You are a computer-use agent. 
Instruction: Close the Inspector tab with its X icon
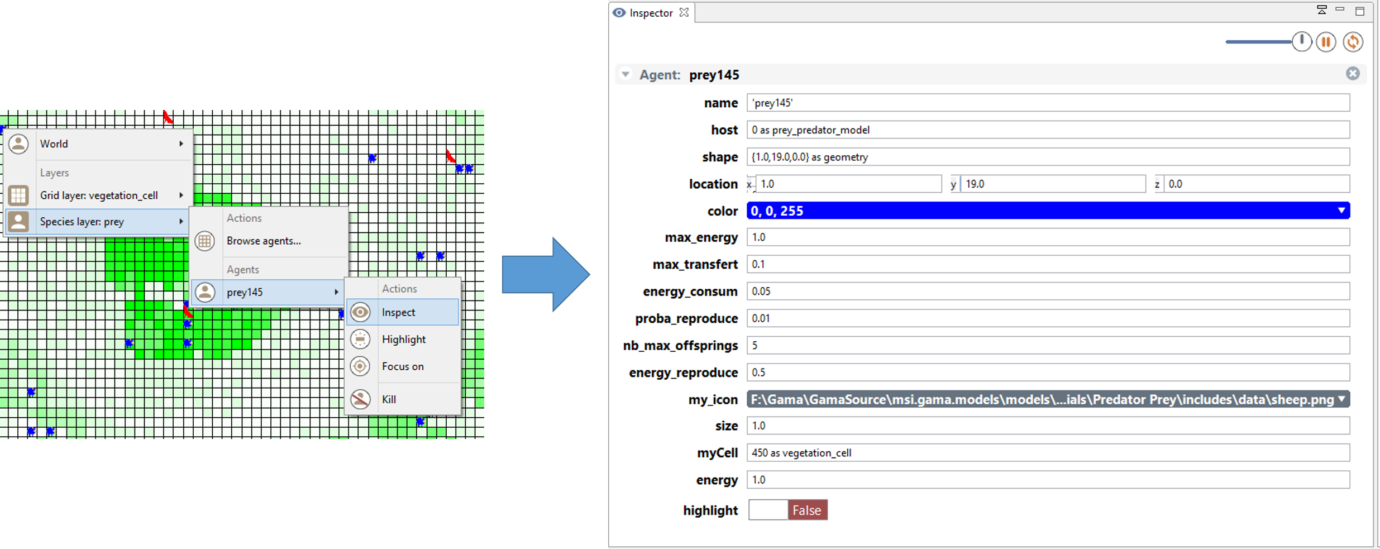pos(684,12)
